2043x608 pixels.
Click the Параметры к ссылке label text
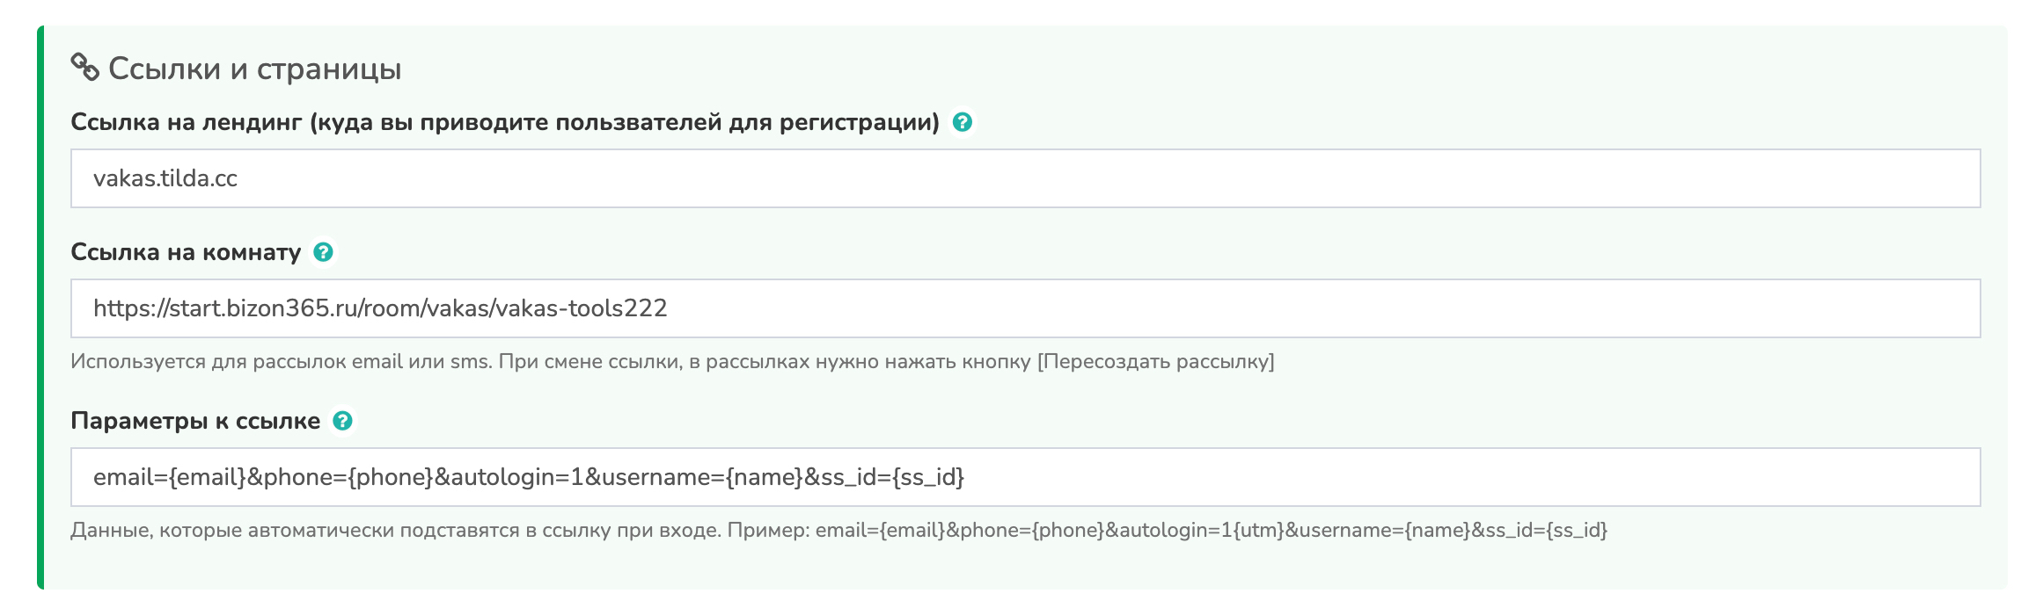pos(195,421)
